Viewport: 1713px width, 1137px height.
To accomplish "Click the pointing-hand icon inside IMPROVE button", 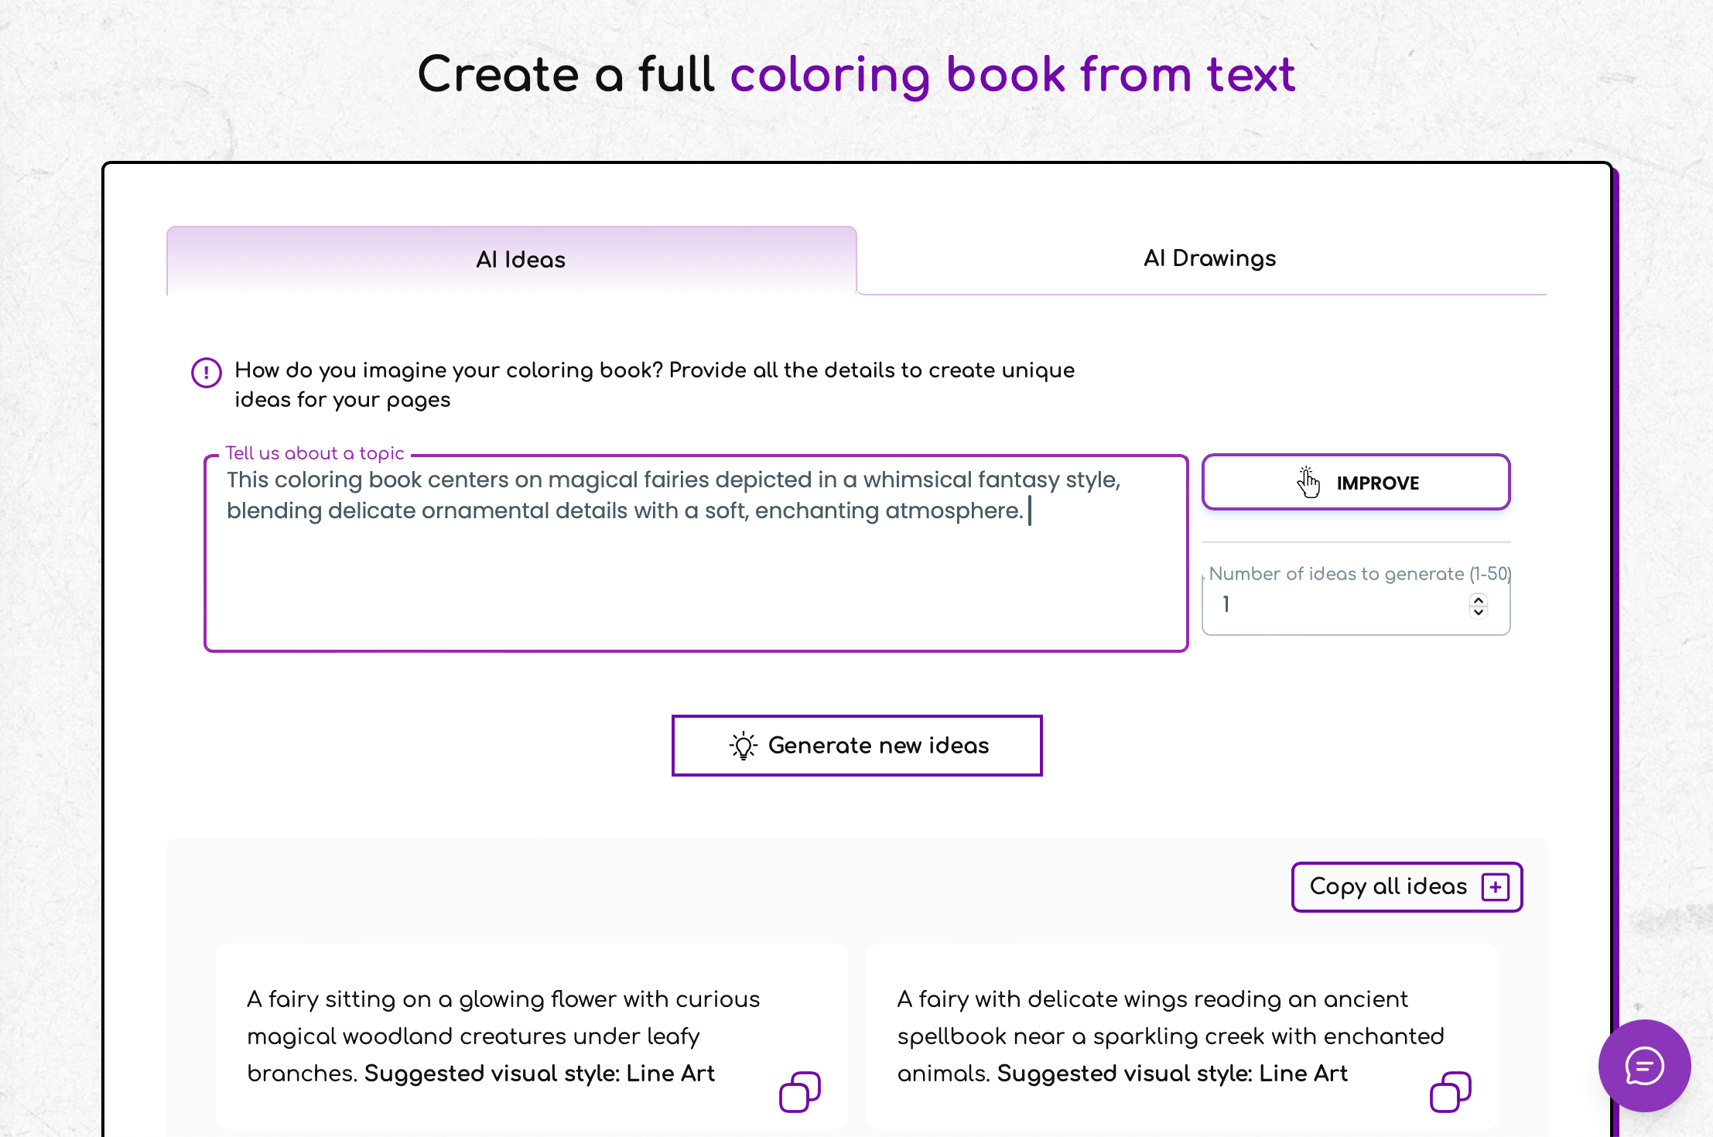I will pyautogui.click(x=1308, y=481).
